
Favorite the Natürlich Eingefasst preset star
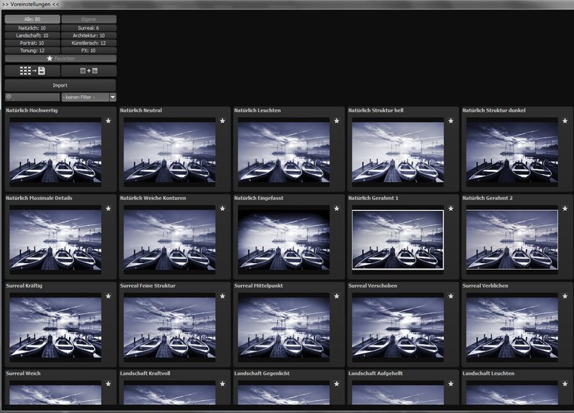(337, 209)
